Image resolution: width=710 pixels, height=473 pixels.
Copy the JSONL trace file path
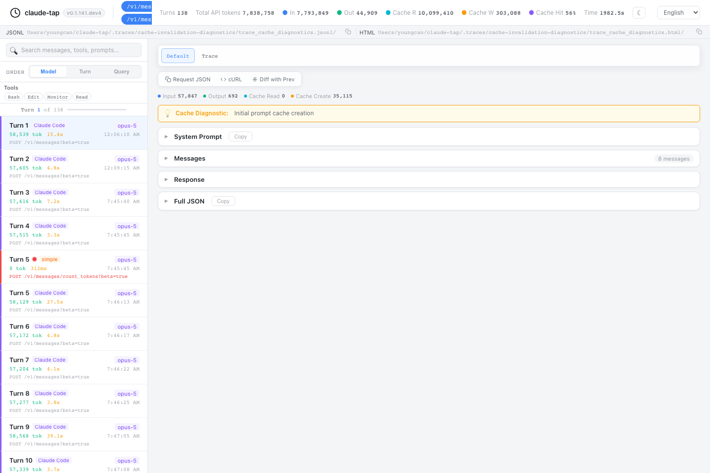coord(348,32)
